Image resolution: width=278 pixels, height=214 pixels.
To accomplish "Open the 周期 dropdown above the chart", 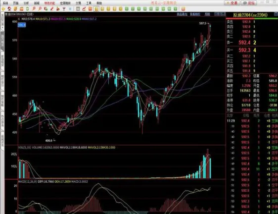I will coord(207,14).
